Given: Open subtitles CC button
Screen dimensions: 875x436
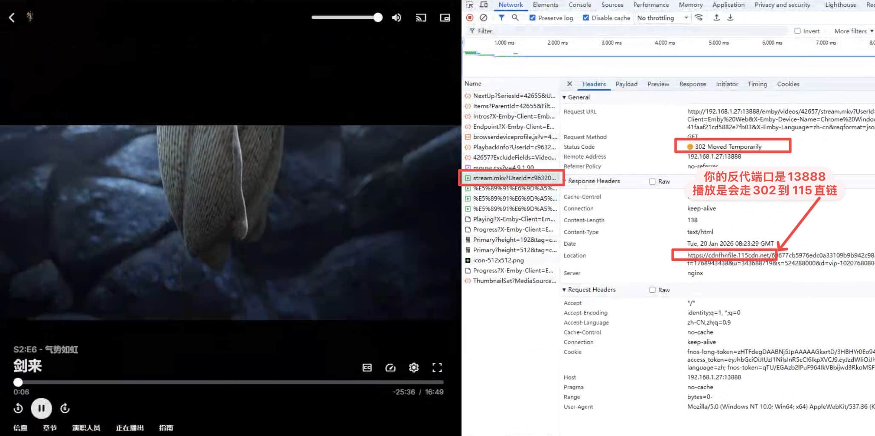Looking at the screenshot, I should (x=367, y=368).
